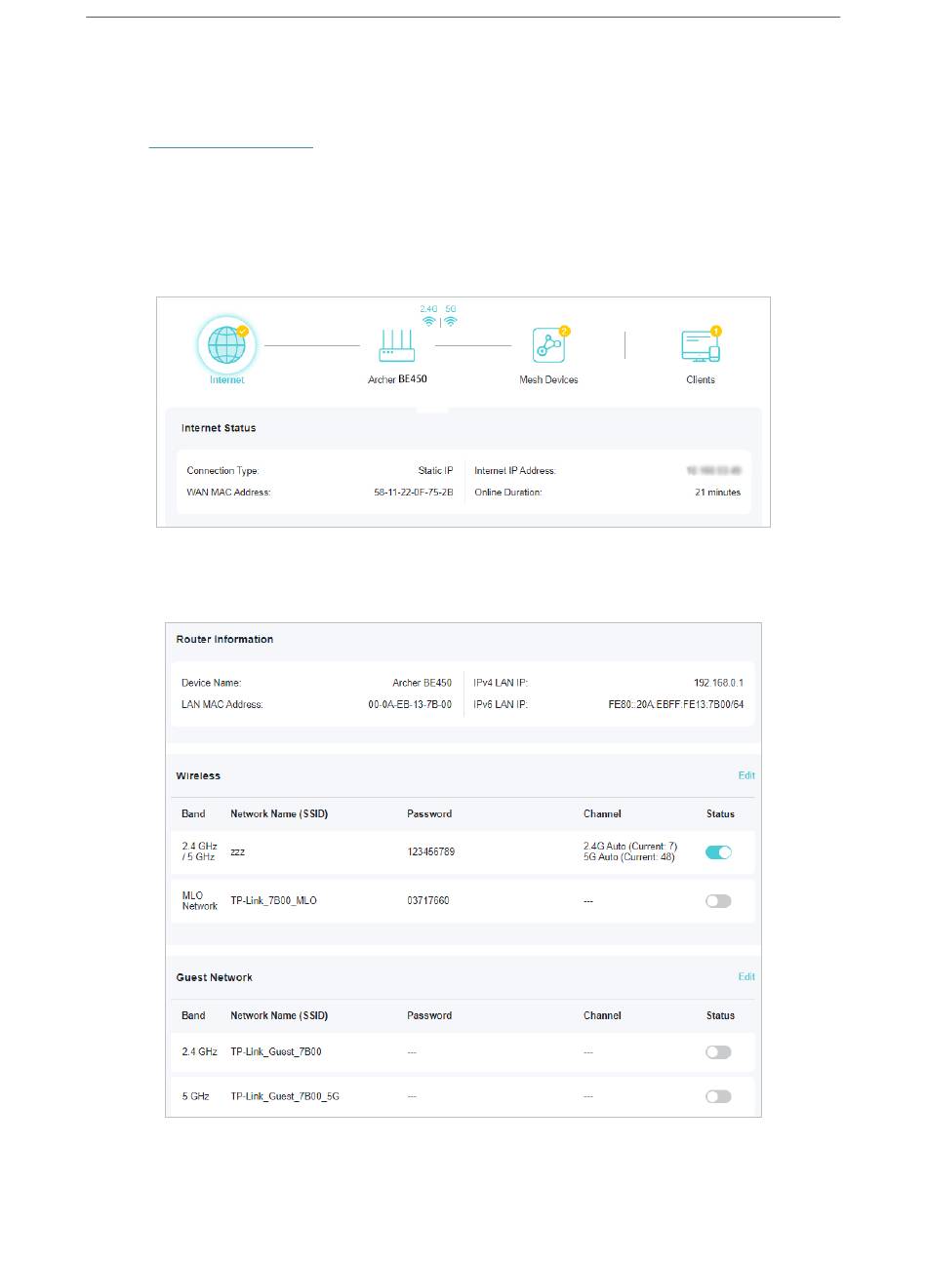927x1265 pixels.
Task: Click the MLO Network band label
Action: click(200, 901)
